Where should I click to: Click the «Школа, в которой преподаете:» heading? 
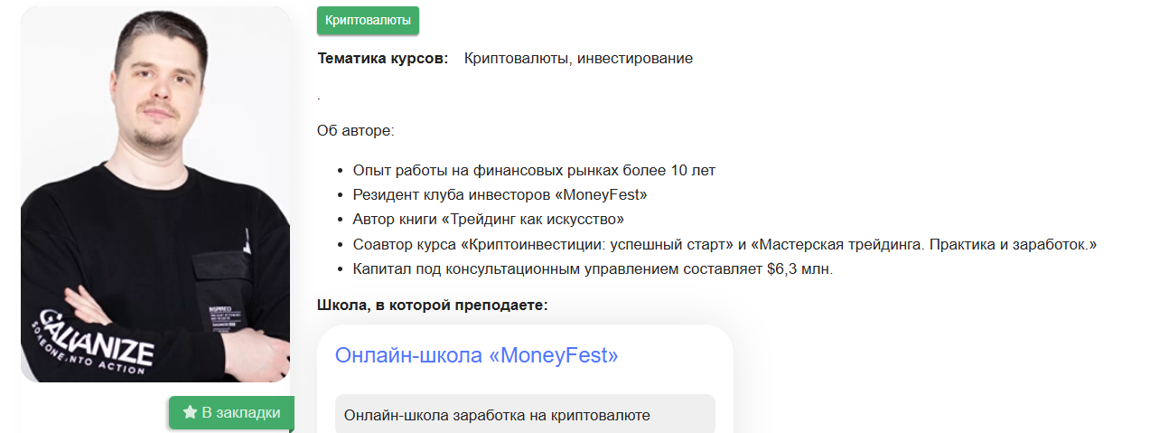[432, 305]
